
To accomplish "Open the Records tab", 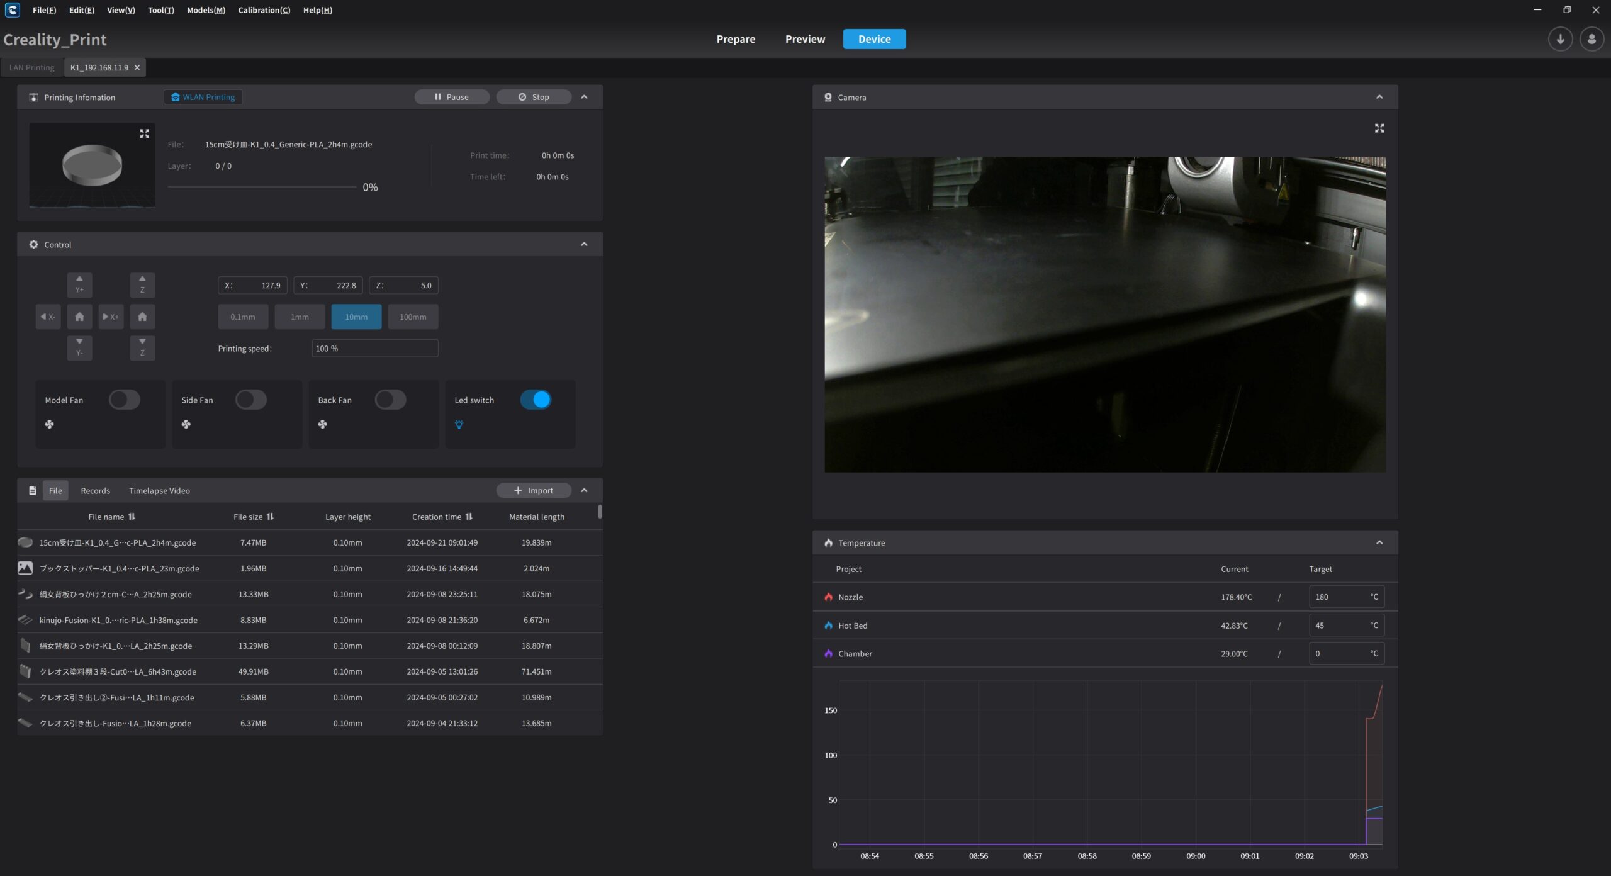I will pos(95,491).
